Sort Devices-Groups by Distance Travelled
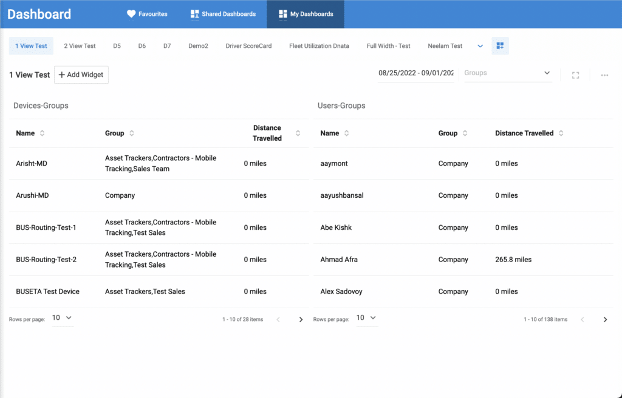Screen dimensions: 622x398 (x=298, y=133)
